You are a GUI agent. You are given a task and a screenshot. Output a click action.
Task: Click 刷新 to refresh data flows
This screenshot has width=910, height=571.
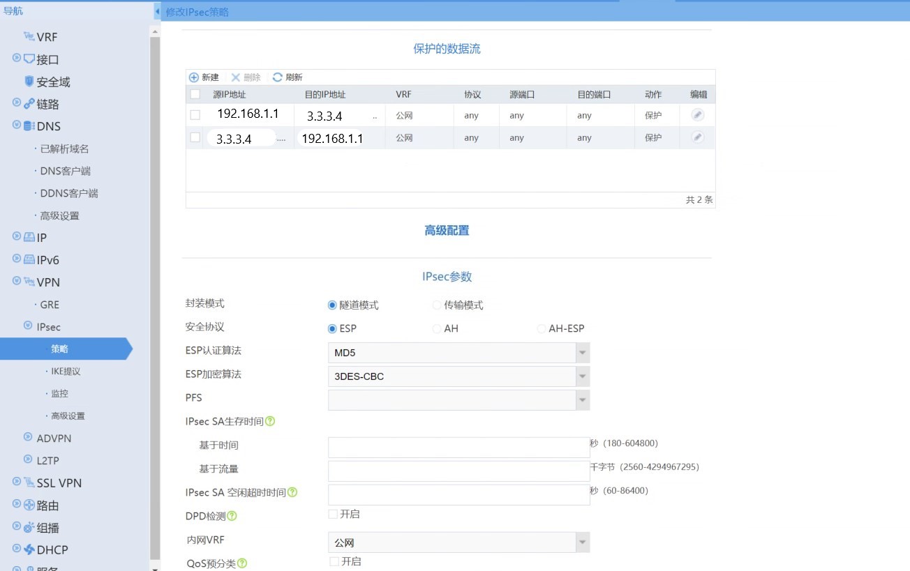click(288, 77)
